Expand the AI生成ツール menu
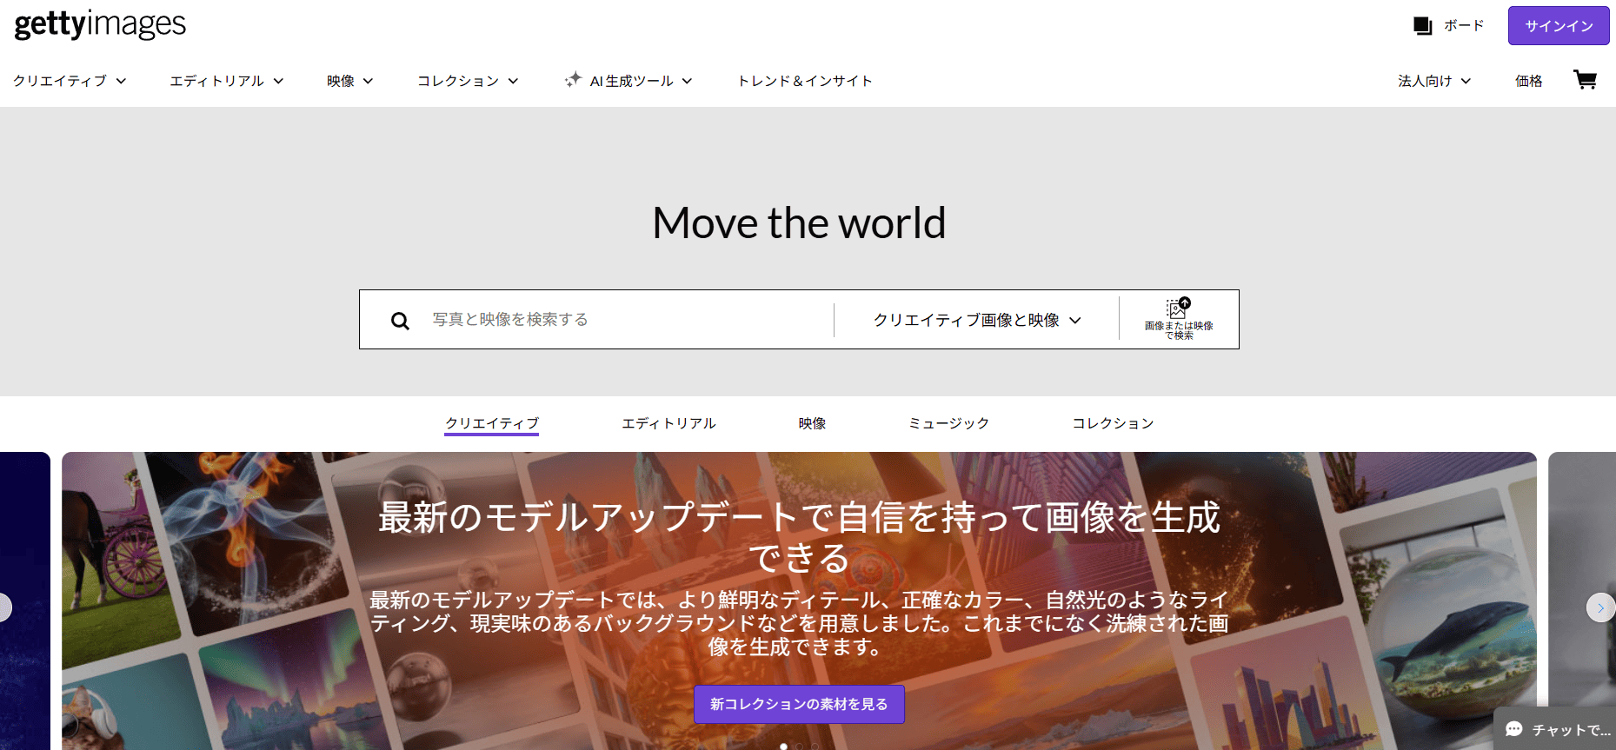This screenshot has height=750, width=1616. [x=628, y=81]
